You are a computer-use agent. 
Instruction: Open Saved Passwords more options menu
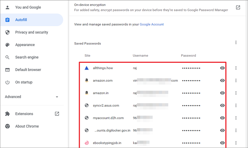pos(236,42)
